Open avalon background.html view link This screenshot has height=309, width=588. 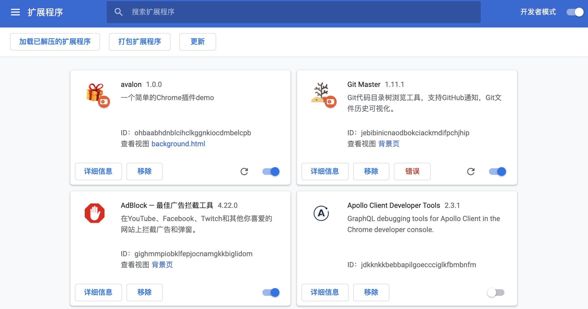[x=178, y=144]
